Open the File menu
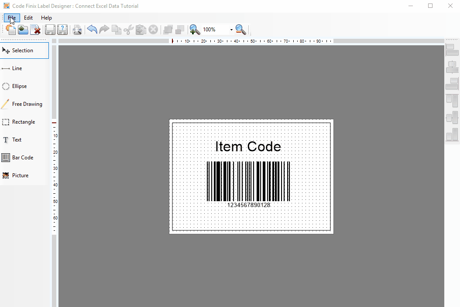The image size is (460, 307). pos(12,18)
